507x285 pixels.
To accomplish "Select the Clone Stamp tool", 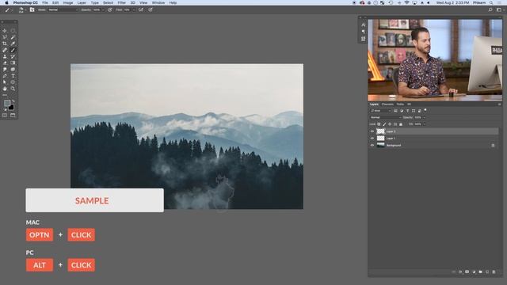I will coord(5,56).
